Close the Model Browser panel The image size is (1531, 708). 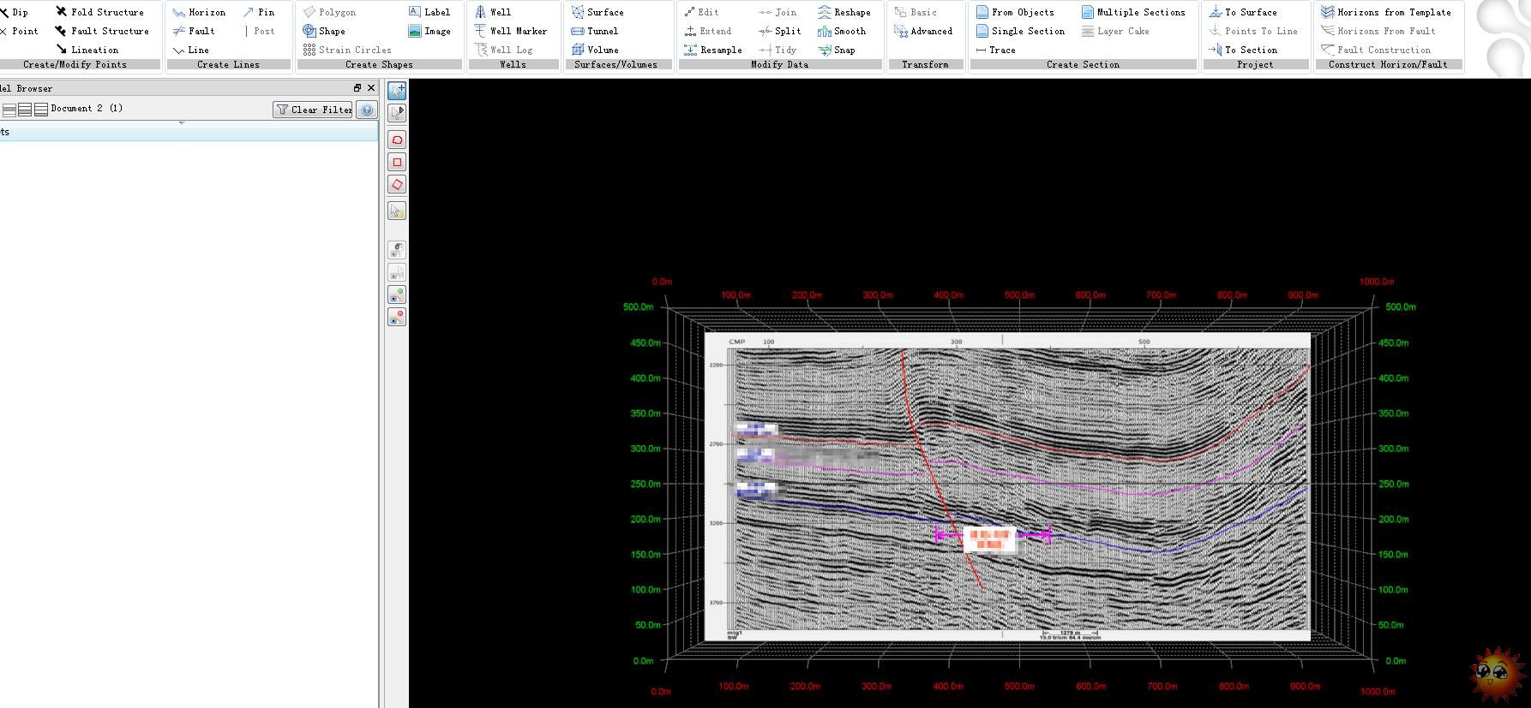(371, 87)
